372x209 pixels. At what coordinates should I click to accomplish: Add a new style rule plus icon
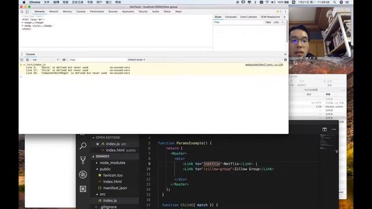pos(282,22)
